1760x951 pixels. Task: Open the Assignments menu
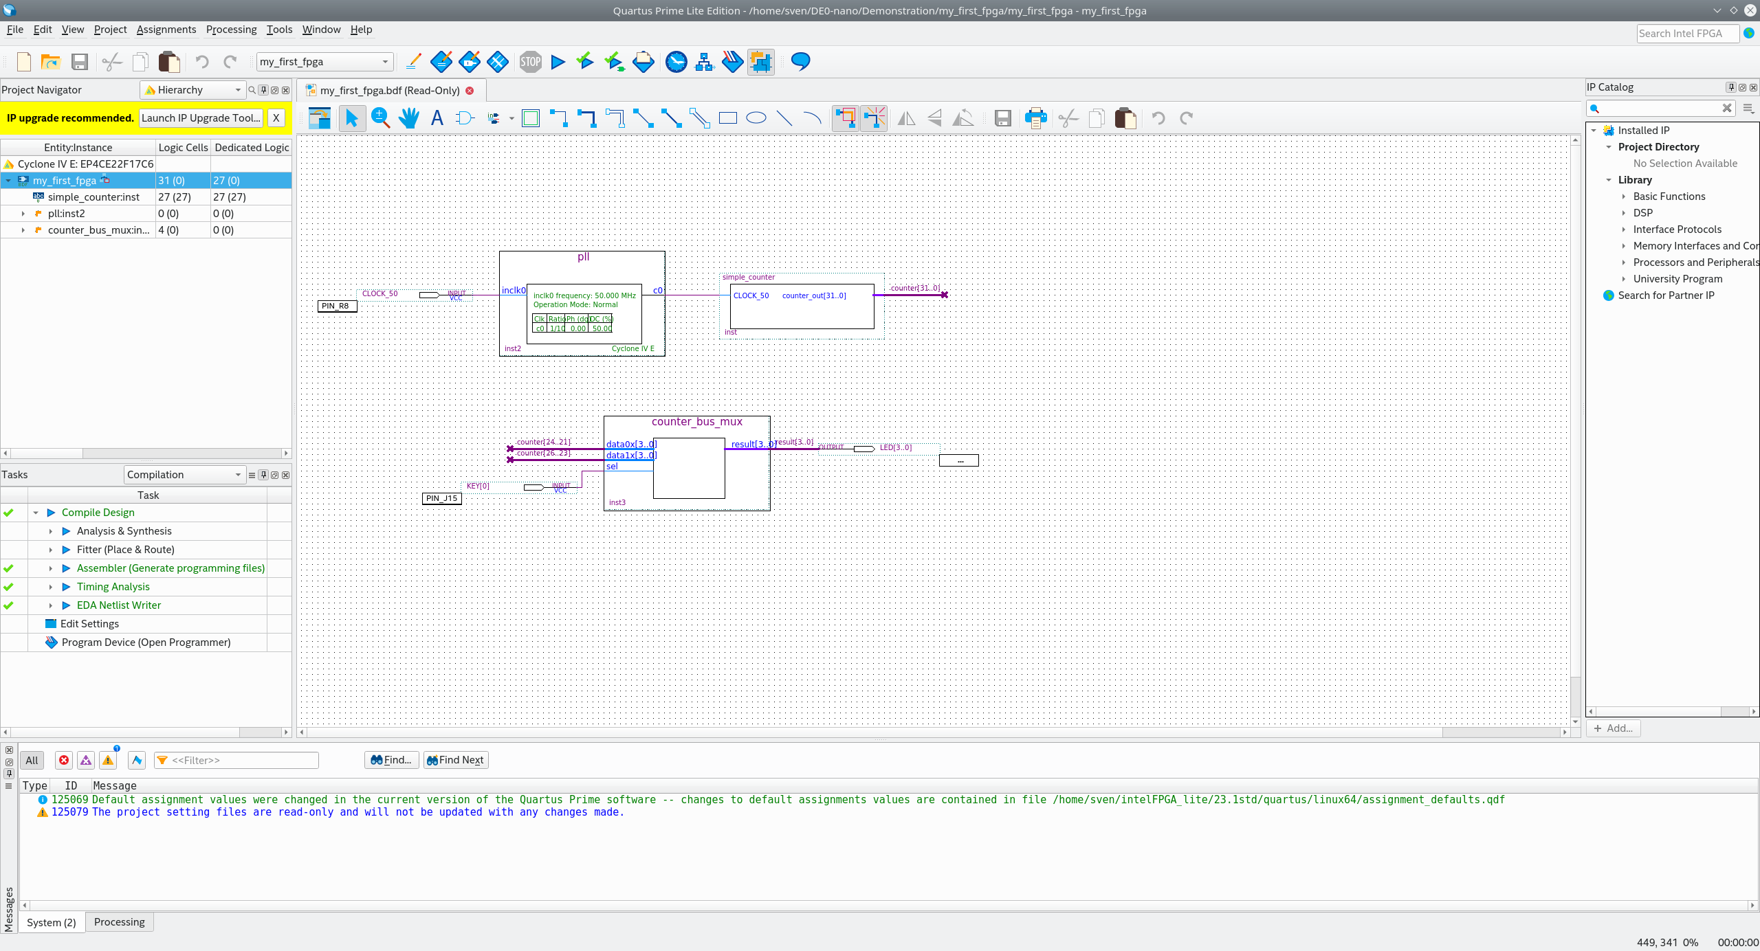(166, 30)
